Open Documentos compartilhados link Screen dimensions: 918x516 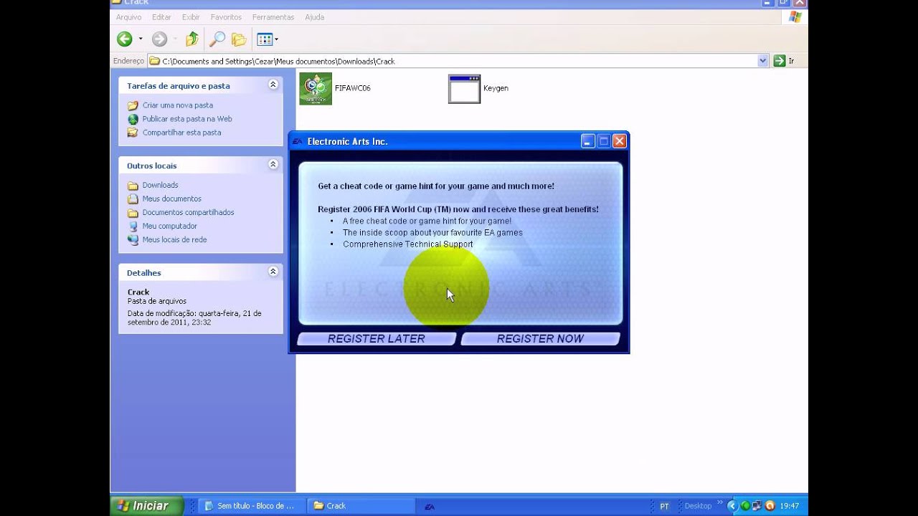click(188, 212)
